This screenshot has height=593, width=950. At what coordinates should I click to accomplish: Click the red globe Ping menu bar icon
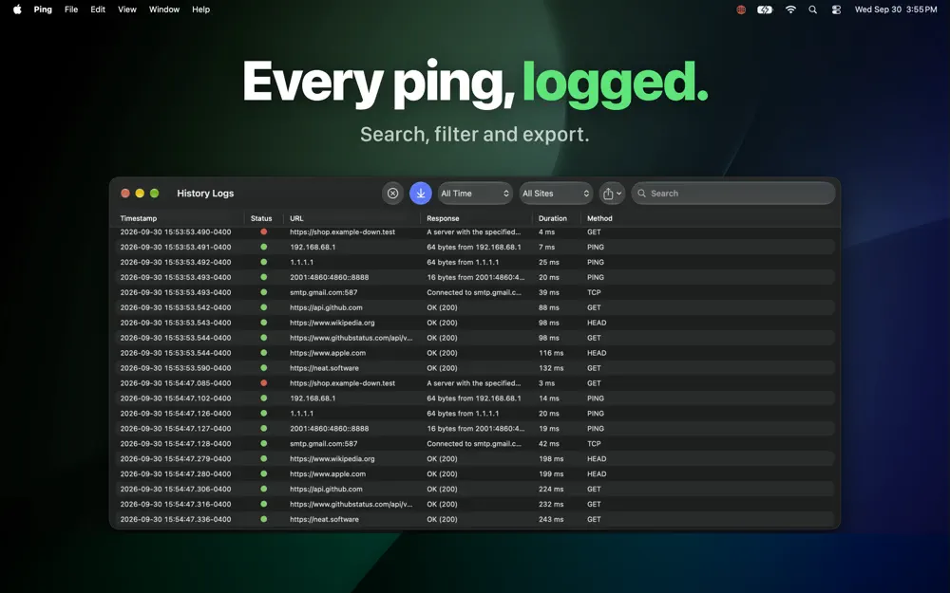[740, 9]
